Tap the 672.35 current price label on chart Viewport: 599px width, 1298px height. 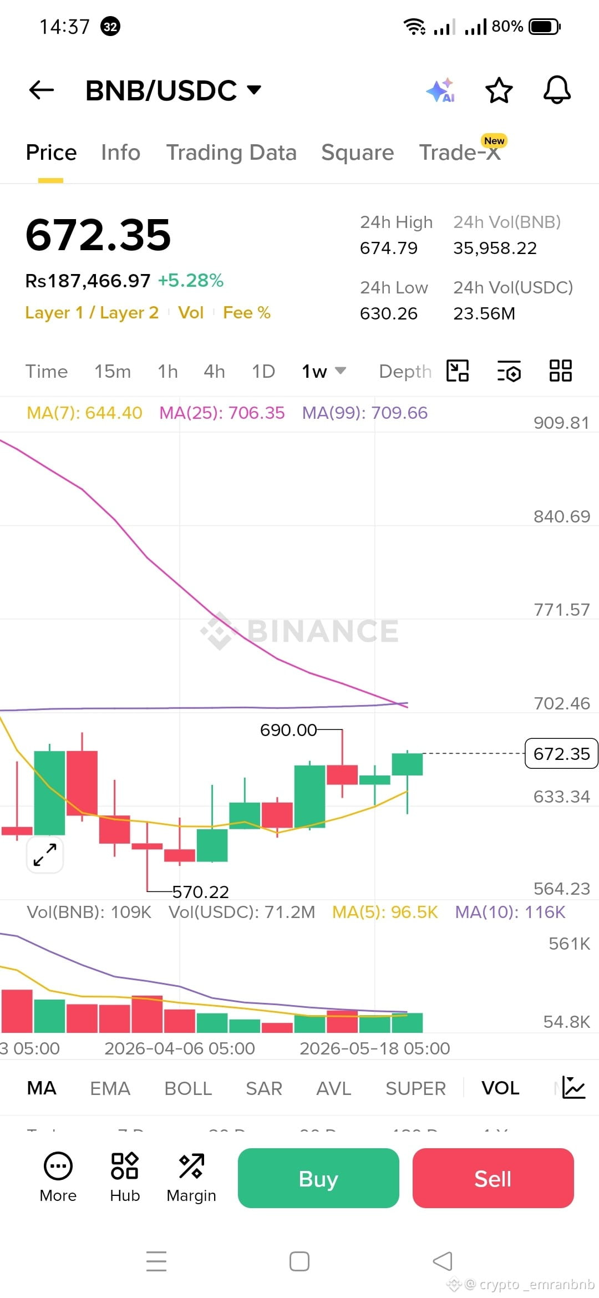tap(561, 753)
